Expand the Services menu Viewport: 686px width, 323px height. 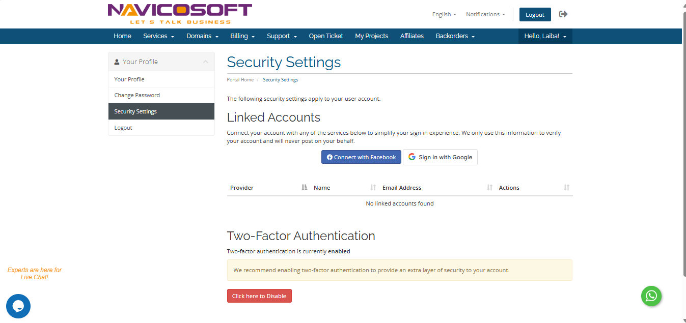point(158,36)
